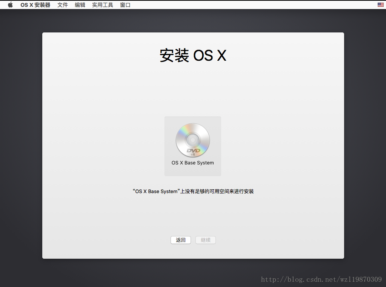Open the 编辑 menu
The width and height of the screenshot is (386, 287).
click(x=80, y=5)
